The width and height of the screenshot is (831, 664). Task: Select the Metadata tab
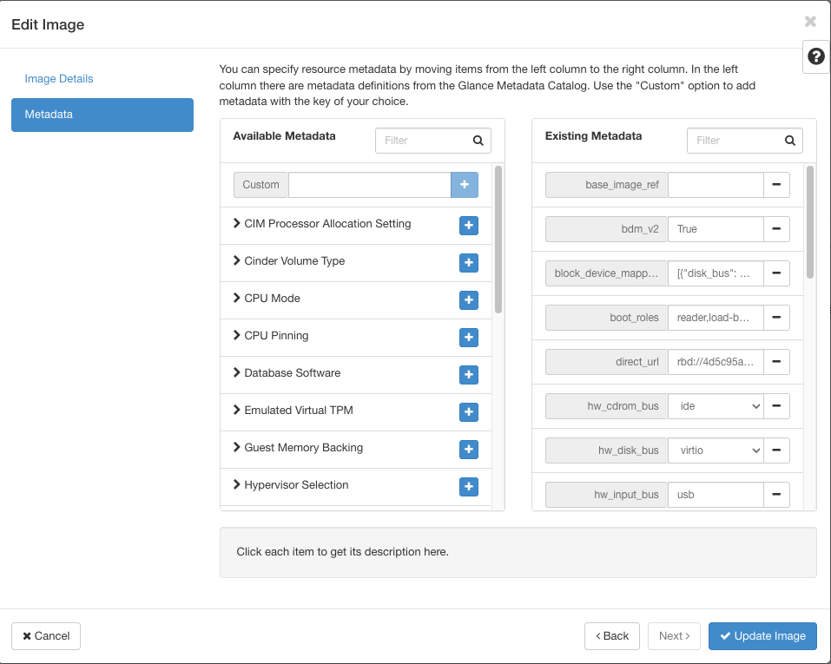102,115
